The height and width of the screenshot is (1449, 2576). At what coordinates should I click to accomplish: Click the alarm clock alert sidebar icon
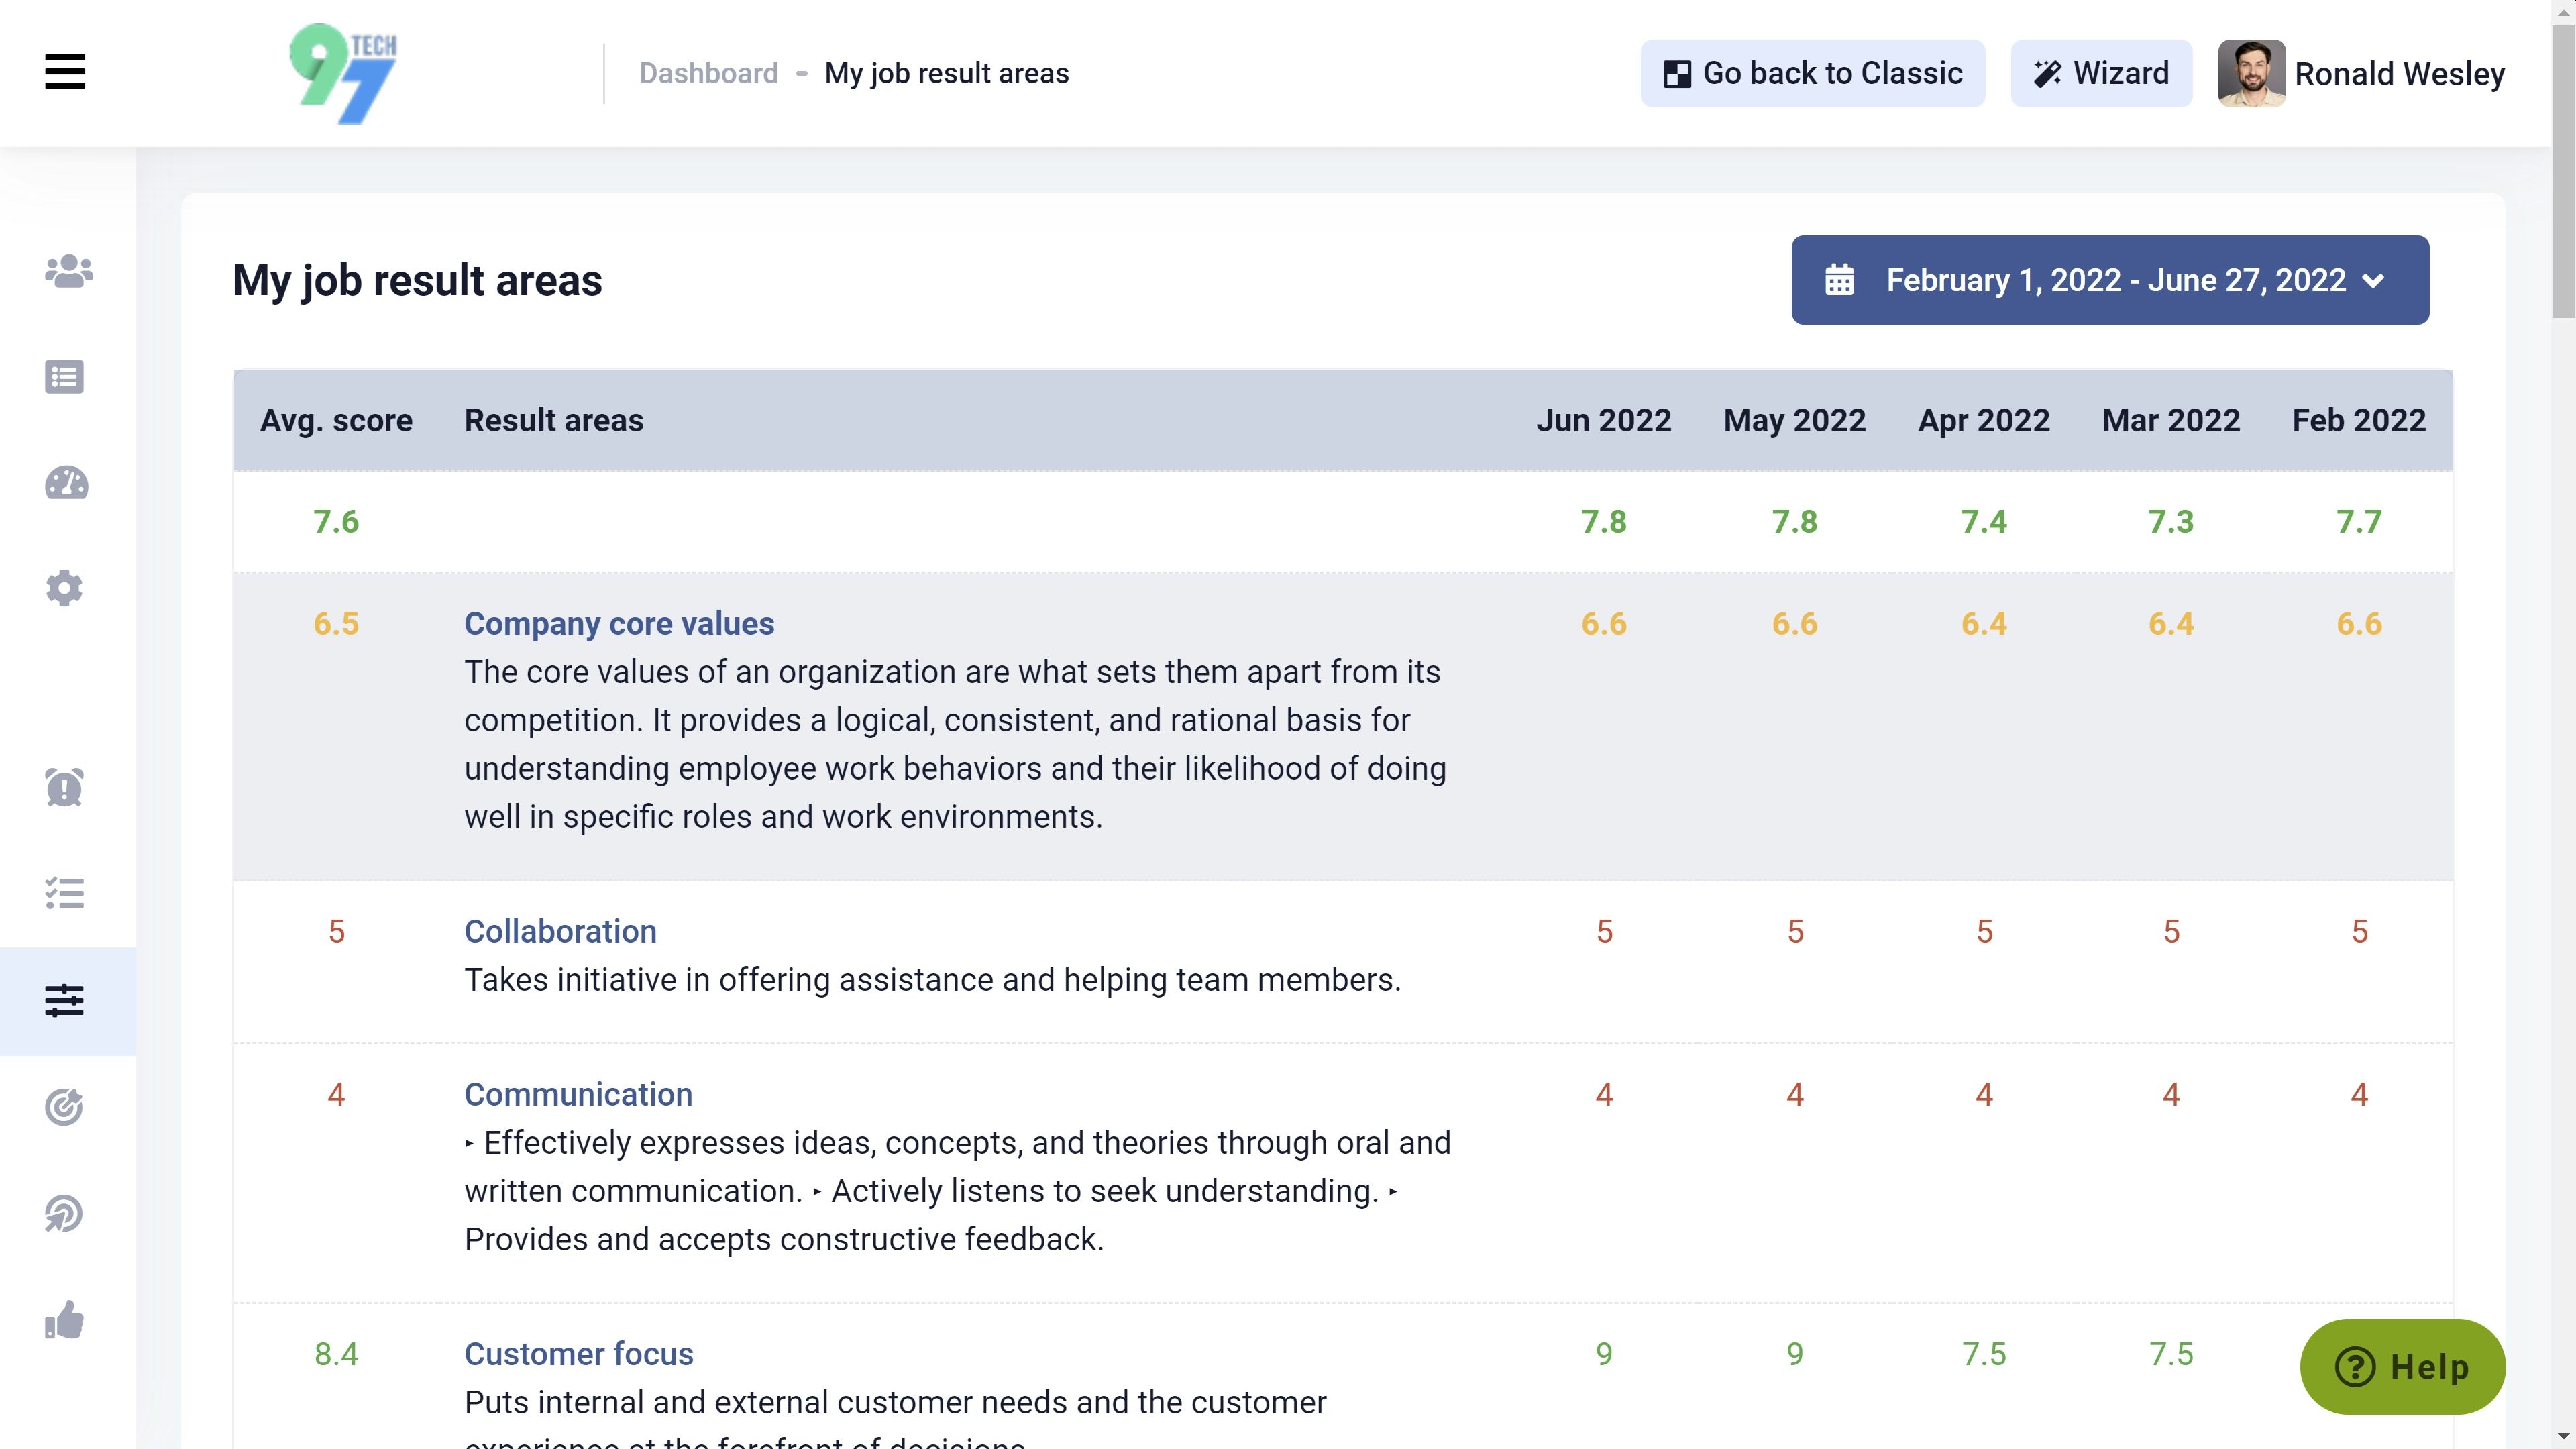click(x=65, y=787)
